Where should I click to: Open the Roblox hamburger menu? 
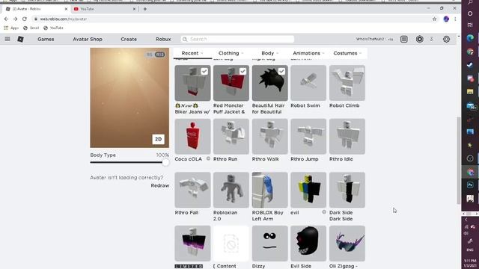(7, 39)
